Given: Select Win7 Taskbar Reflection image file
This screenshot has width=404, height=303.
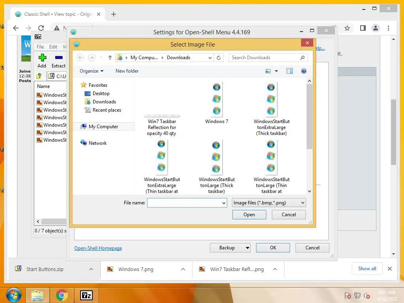Looking at the screenshot, I should (x=162, y=125).
